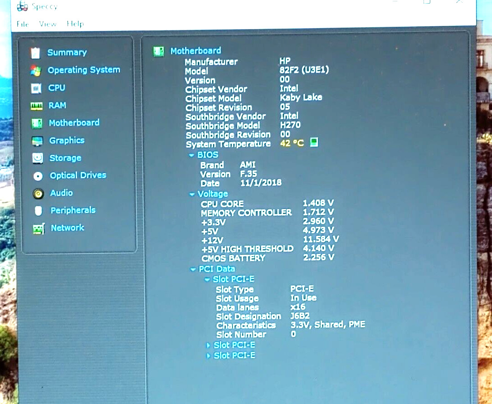492x404 pixels.
Task: Click the CPU CORE voltage 1.408 V
Action: coord(318,203)
